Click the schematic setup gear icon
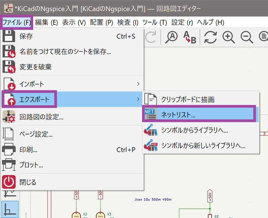 (x=9, y=117)
